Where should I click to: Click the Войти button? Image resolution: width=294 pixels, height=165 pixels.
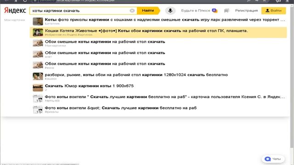274,11
